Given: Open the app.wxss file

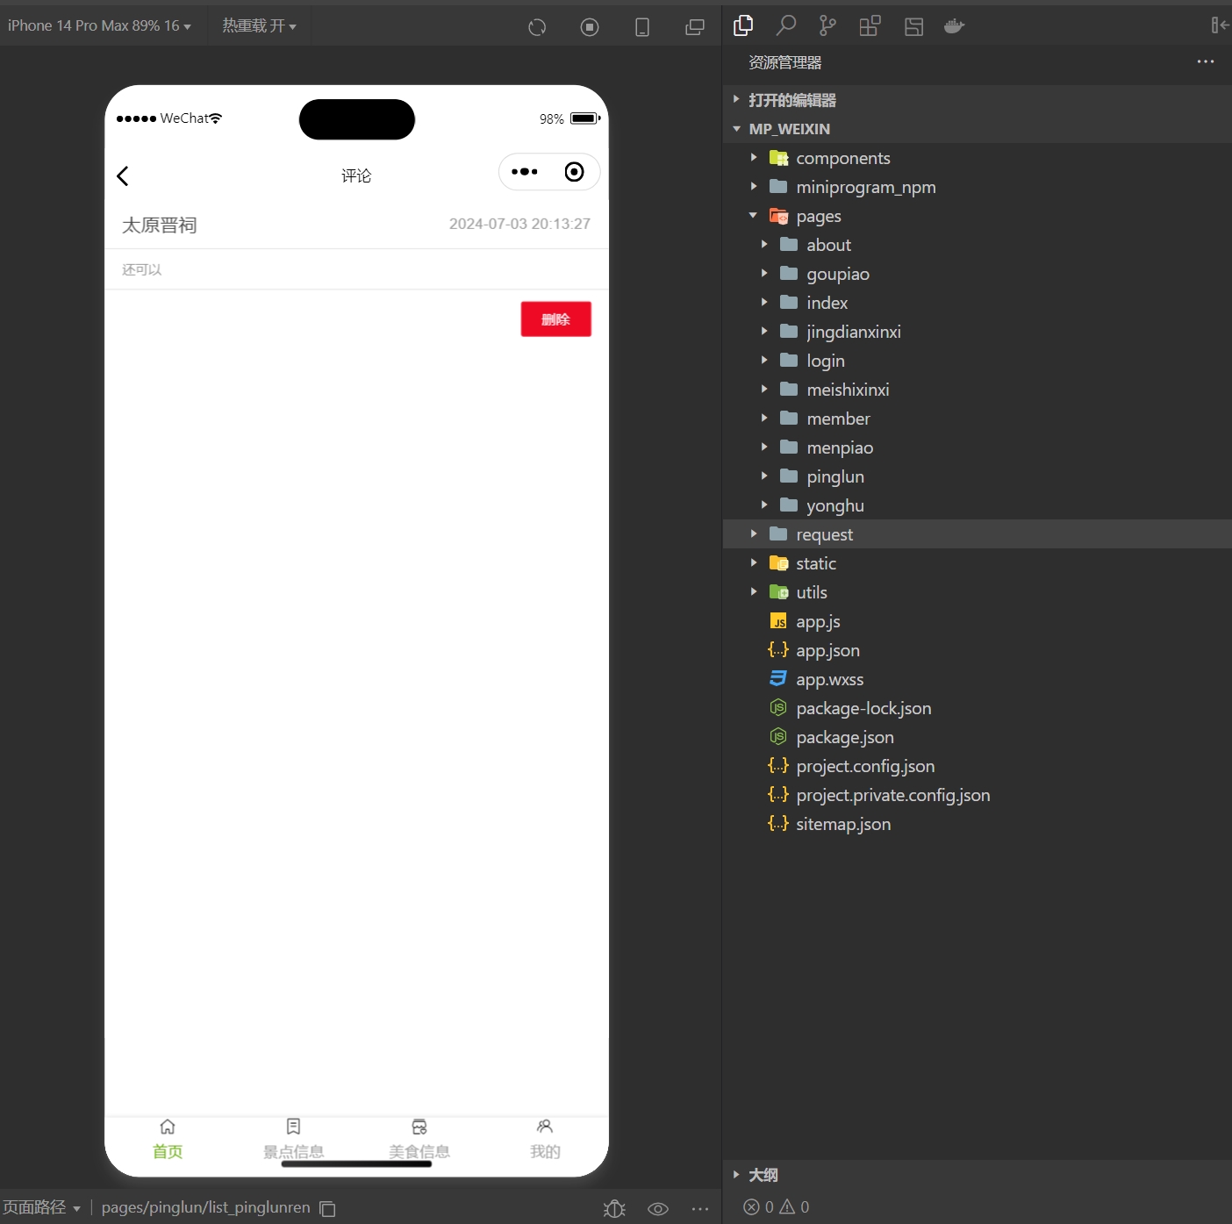Looking at the screenshot, I should point(977,679).
